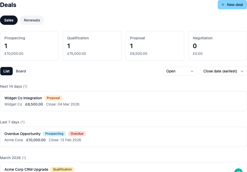Toggle to the Renewals pipeline
This screenshot has width=247, height=172.
32,20
